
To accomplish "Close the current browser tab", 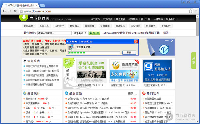I will [36, 5].
